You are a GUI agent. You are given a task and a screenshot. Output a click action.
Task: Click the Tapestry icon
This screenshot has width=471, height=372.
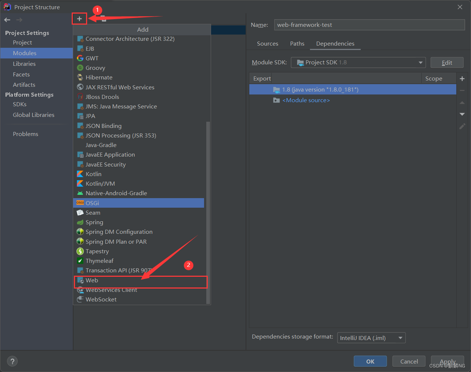point(80,251)
